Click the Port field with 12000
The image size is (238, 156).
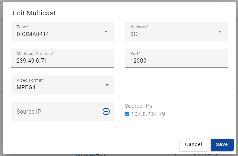176,58
